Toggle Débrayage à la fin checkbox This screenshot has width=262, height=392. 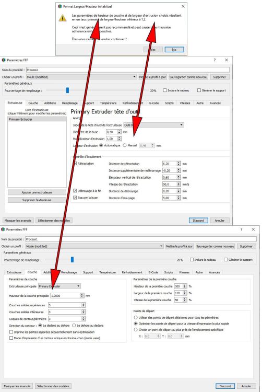pos(75,190)
